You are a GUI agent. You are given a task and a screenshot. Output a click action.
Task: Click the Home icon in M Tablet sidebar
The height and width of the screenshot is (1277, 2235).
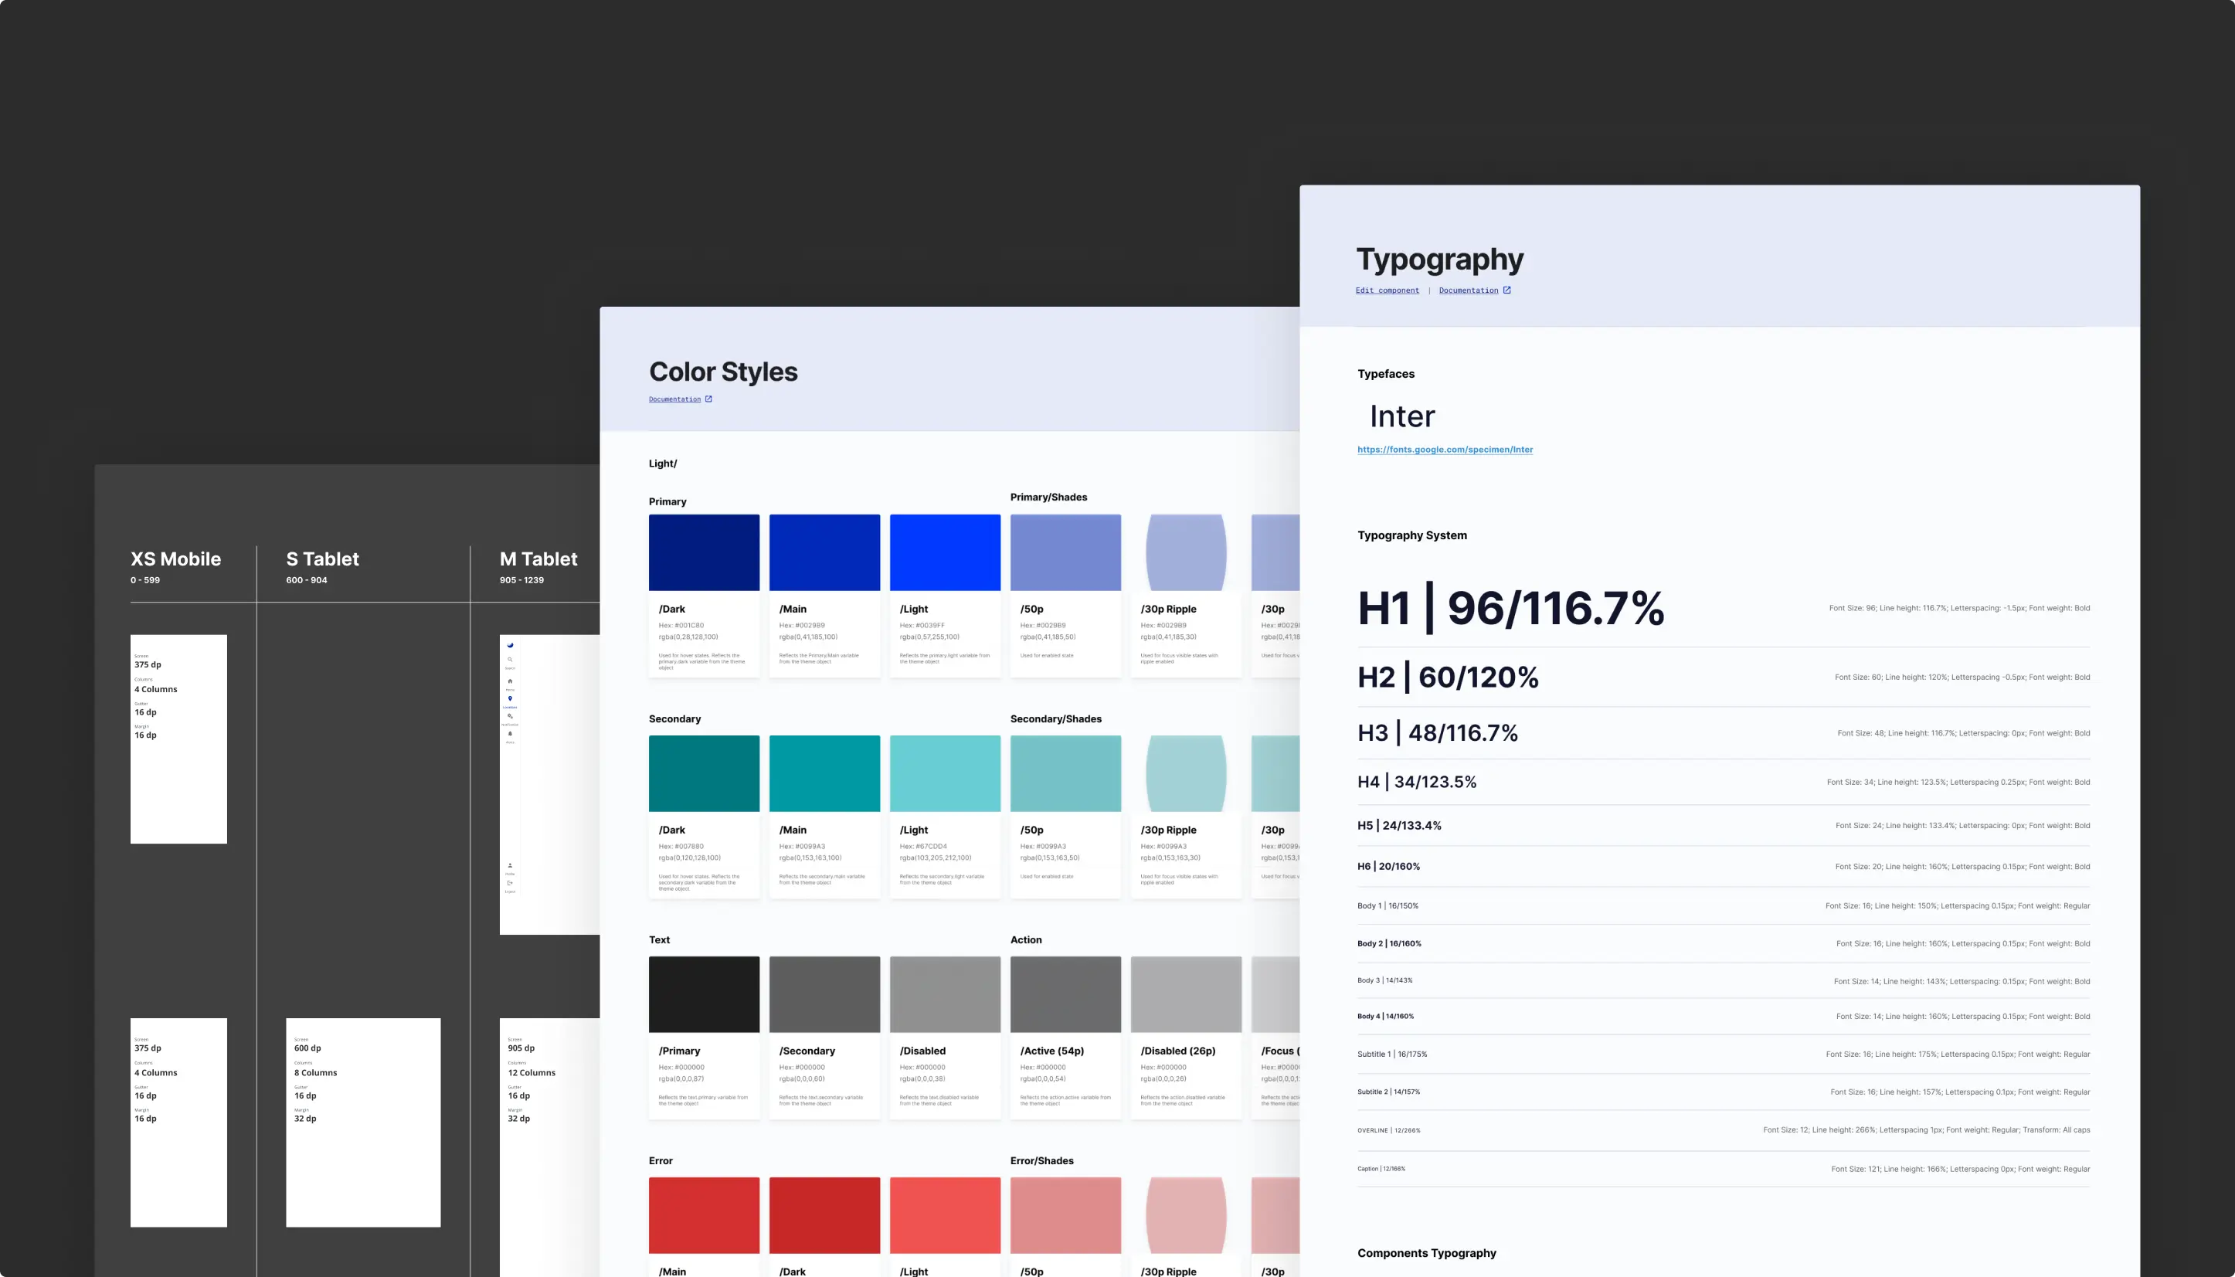click(x=509, y=681)
